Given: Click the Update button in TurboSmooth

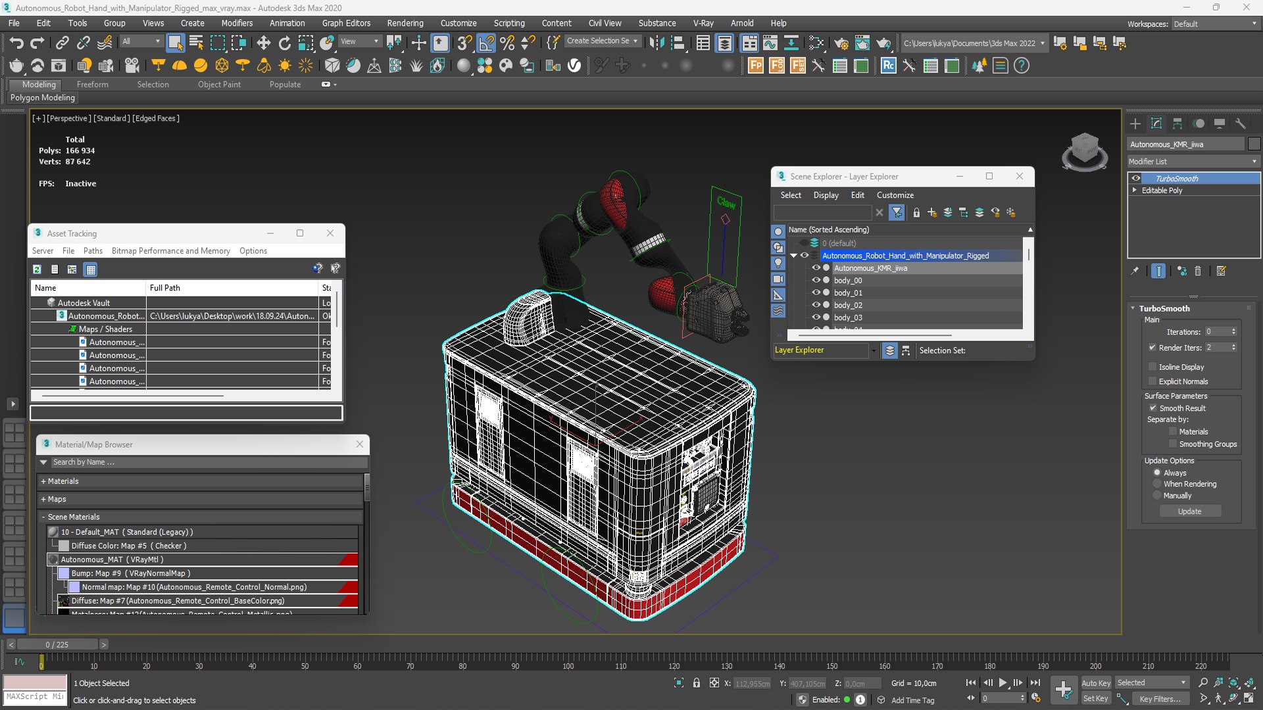Looking at the screenshot, I should 1189,511.
